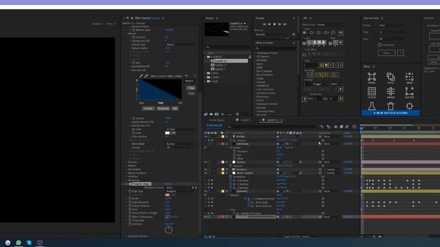Image resolution: width=440 pixels, height=247 pixels.
Task: Switch to the Render Queue tab
Action: 217,120
